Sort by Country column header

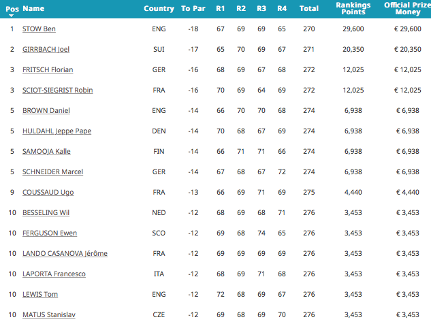159,9
